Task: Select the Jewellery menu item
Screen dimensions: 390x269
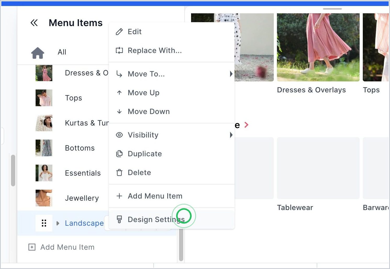Action: point(82,198)
